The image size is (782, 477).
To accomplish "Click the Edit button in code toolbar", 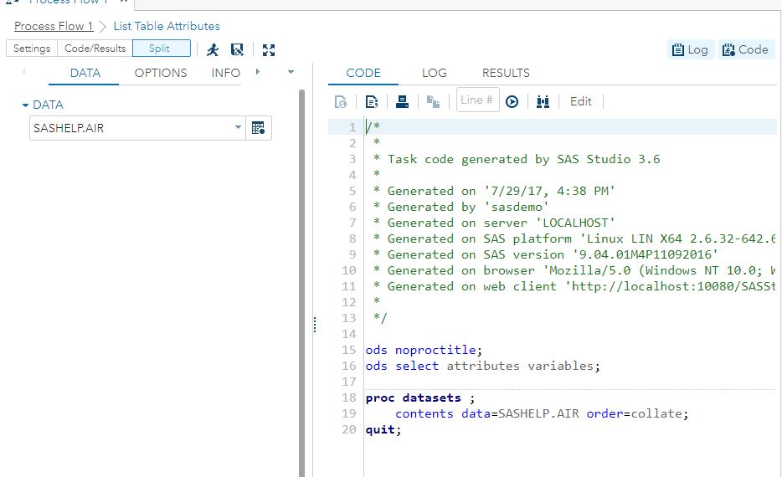I will tap(580, 102).
